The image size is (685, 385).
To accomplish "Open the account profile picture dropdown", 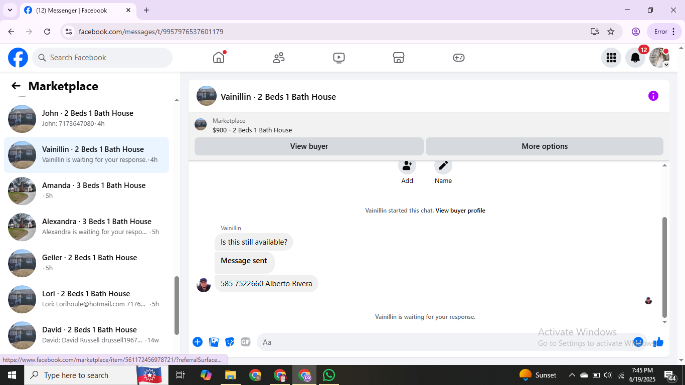I will click(659, 58).
